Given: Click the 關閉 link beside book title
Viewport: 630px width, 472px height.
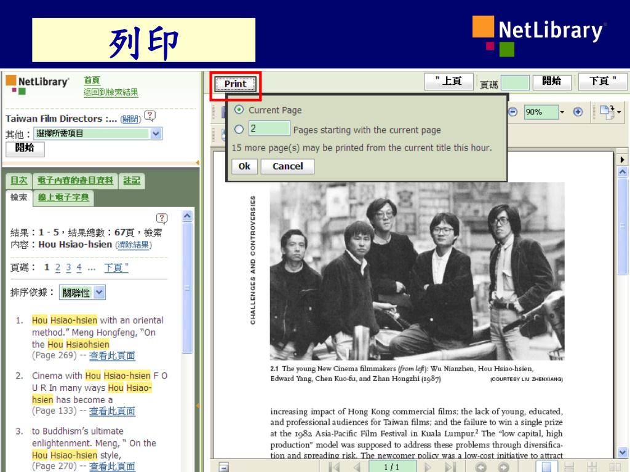Looking at the screenshot, I should 130,119.
